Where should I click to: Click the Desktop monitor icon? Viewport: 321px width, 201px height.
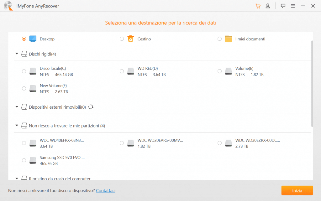coord(33,39)
